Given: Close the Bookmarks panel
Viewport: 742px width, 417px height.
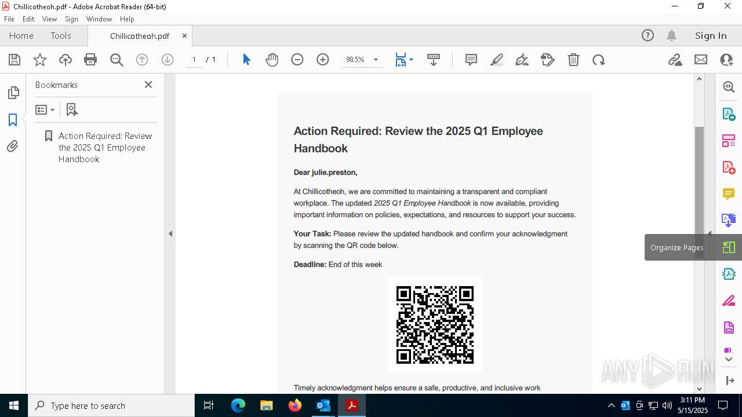Looking at the screenshot, I should coord(148,85).
